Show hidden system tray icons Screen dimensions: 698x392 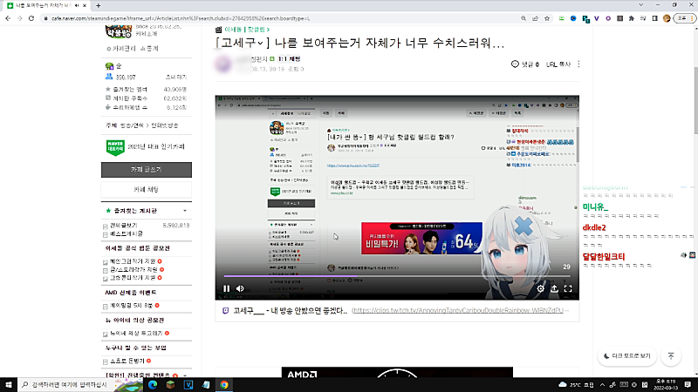point(602,384)
